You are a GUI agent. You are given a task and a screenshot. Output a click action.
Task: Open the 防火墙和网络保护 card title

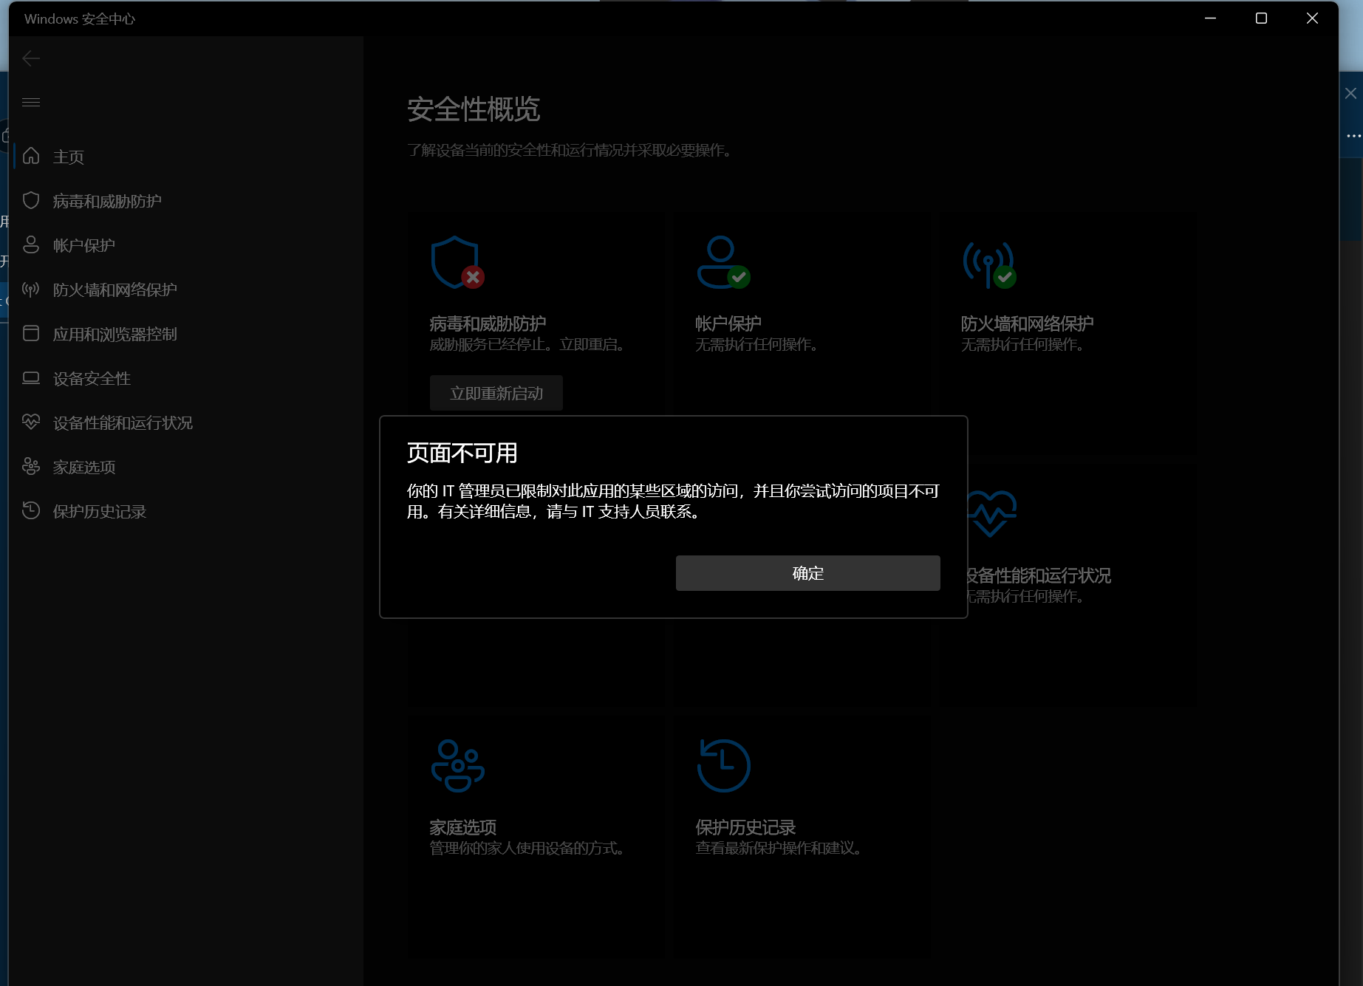pos(1028,323)
